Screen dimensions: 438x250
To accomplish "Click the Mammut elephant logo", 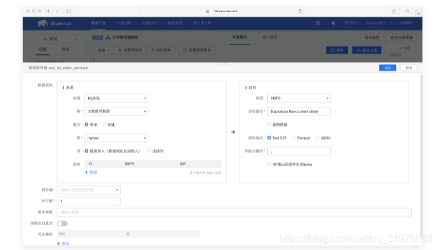I will point(43,23).
